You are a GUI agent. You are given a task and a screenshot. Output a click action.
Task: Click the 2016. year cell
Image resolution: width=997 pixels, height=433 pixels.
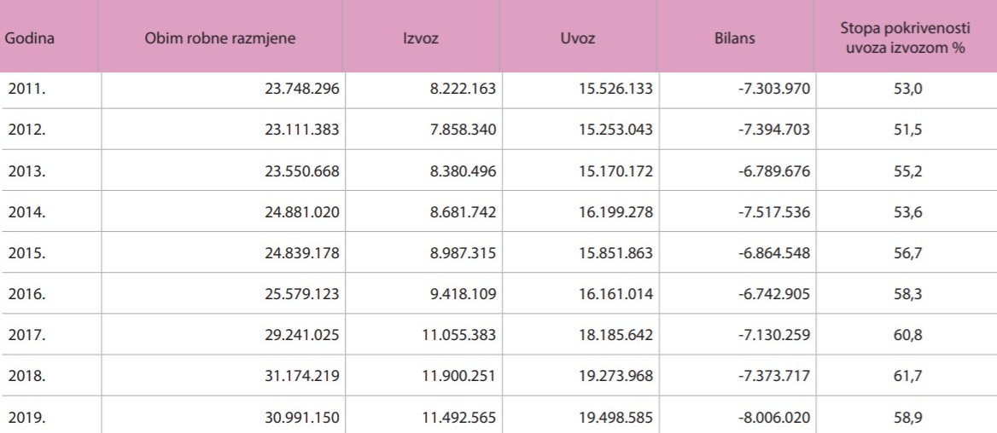27,295
